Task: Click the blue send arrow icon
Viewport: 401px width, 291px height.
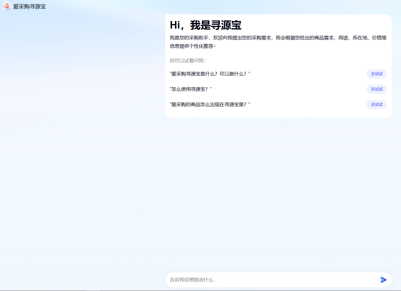Action: coord(383,280)
